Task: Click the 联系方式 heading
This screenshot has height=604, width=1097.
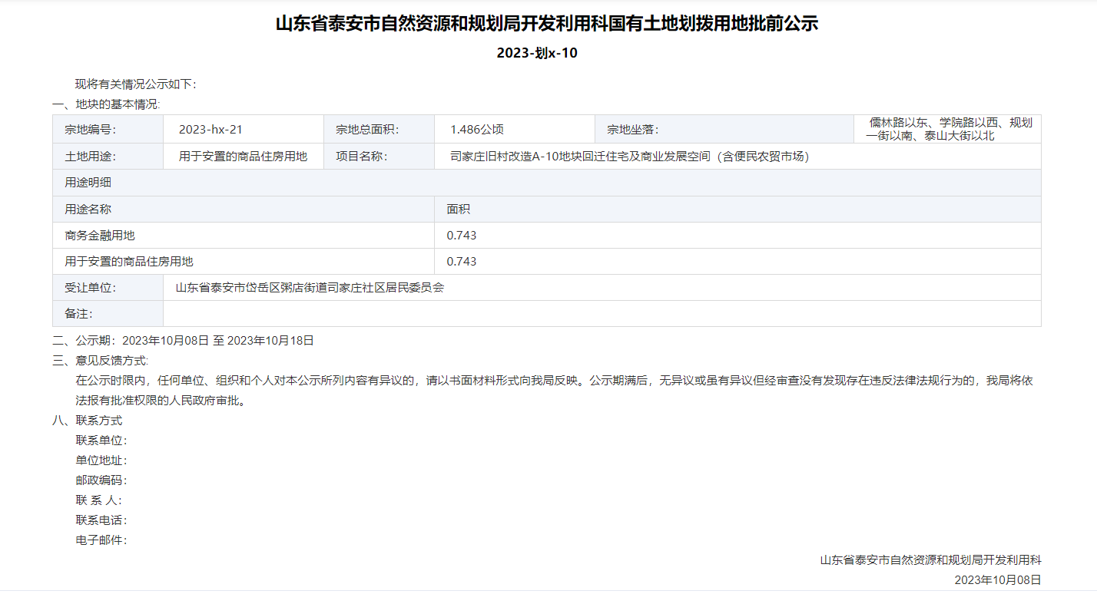Action: pos(88,421)
